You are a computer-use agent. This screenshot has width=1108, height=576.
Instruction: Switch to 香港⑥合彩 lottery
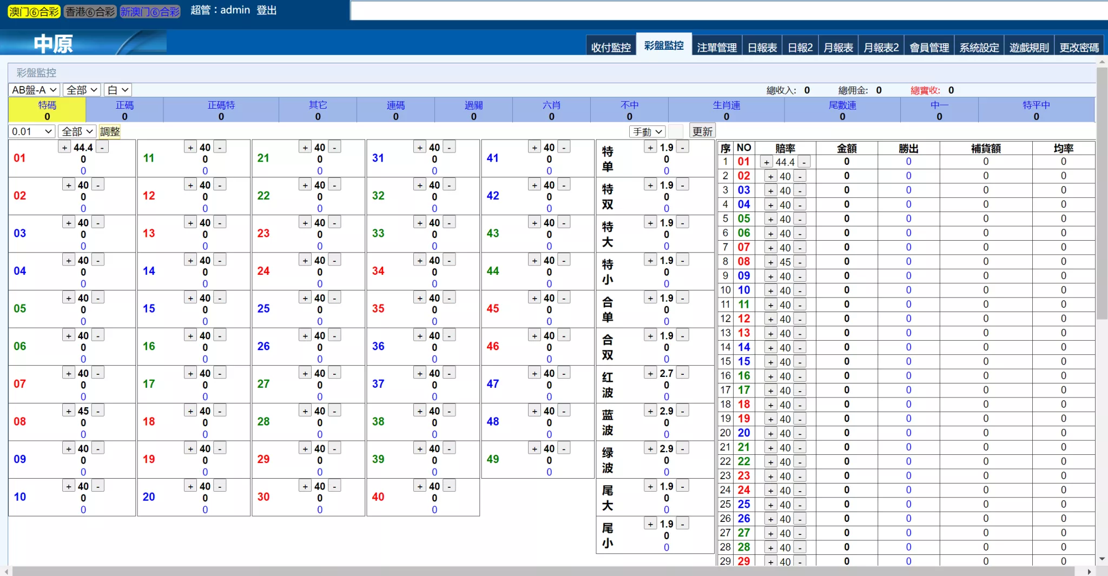click(x=90, y=11)
